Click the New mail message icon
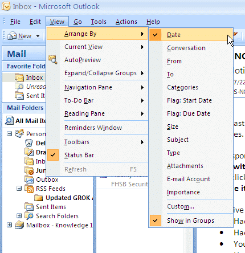Screen dimensions: 245x253 coord(12,36)
